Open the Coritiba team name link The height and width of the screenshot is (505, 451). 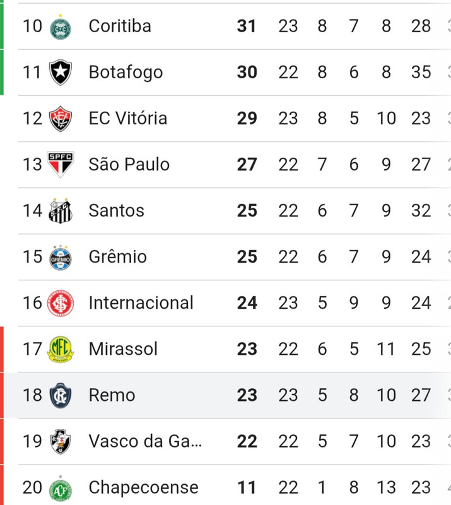(x=120, y=26)
